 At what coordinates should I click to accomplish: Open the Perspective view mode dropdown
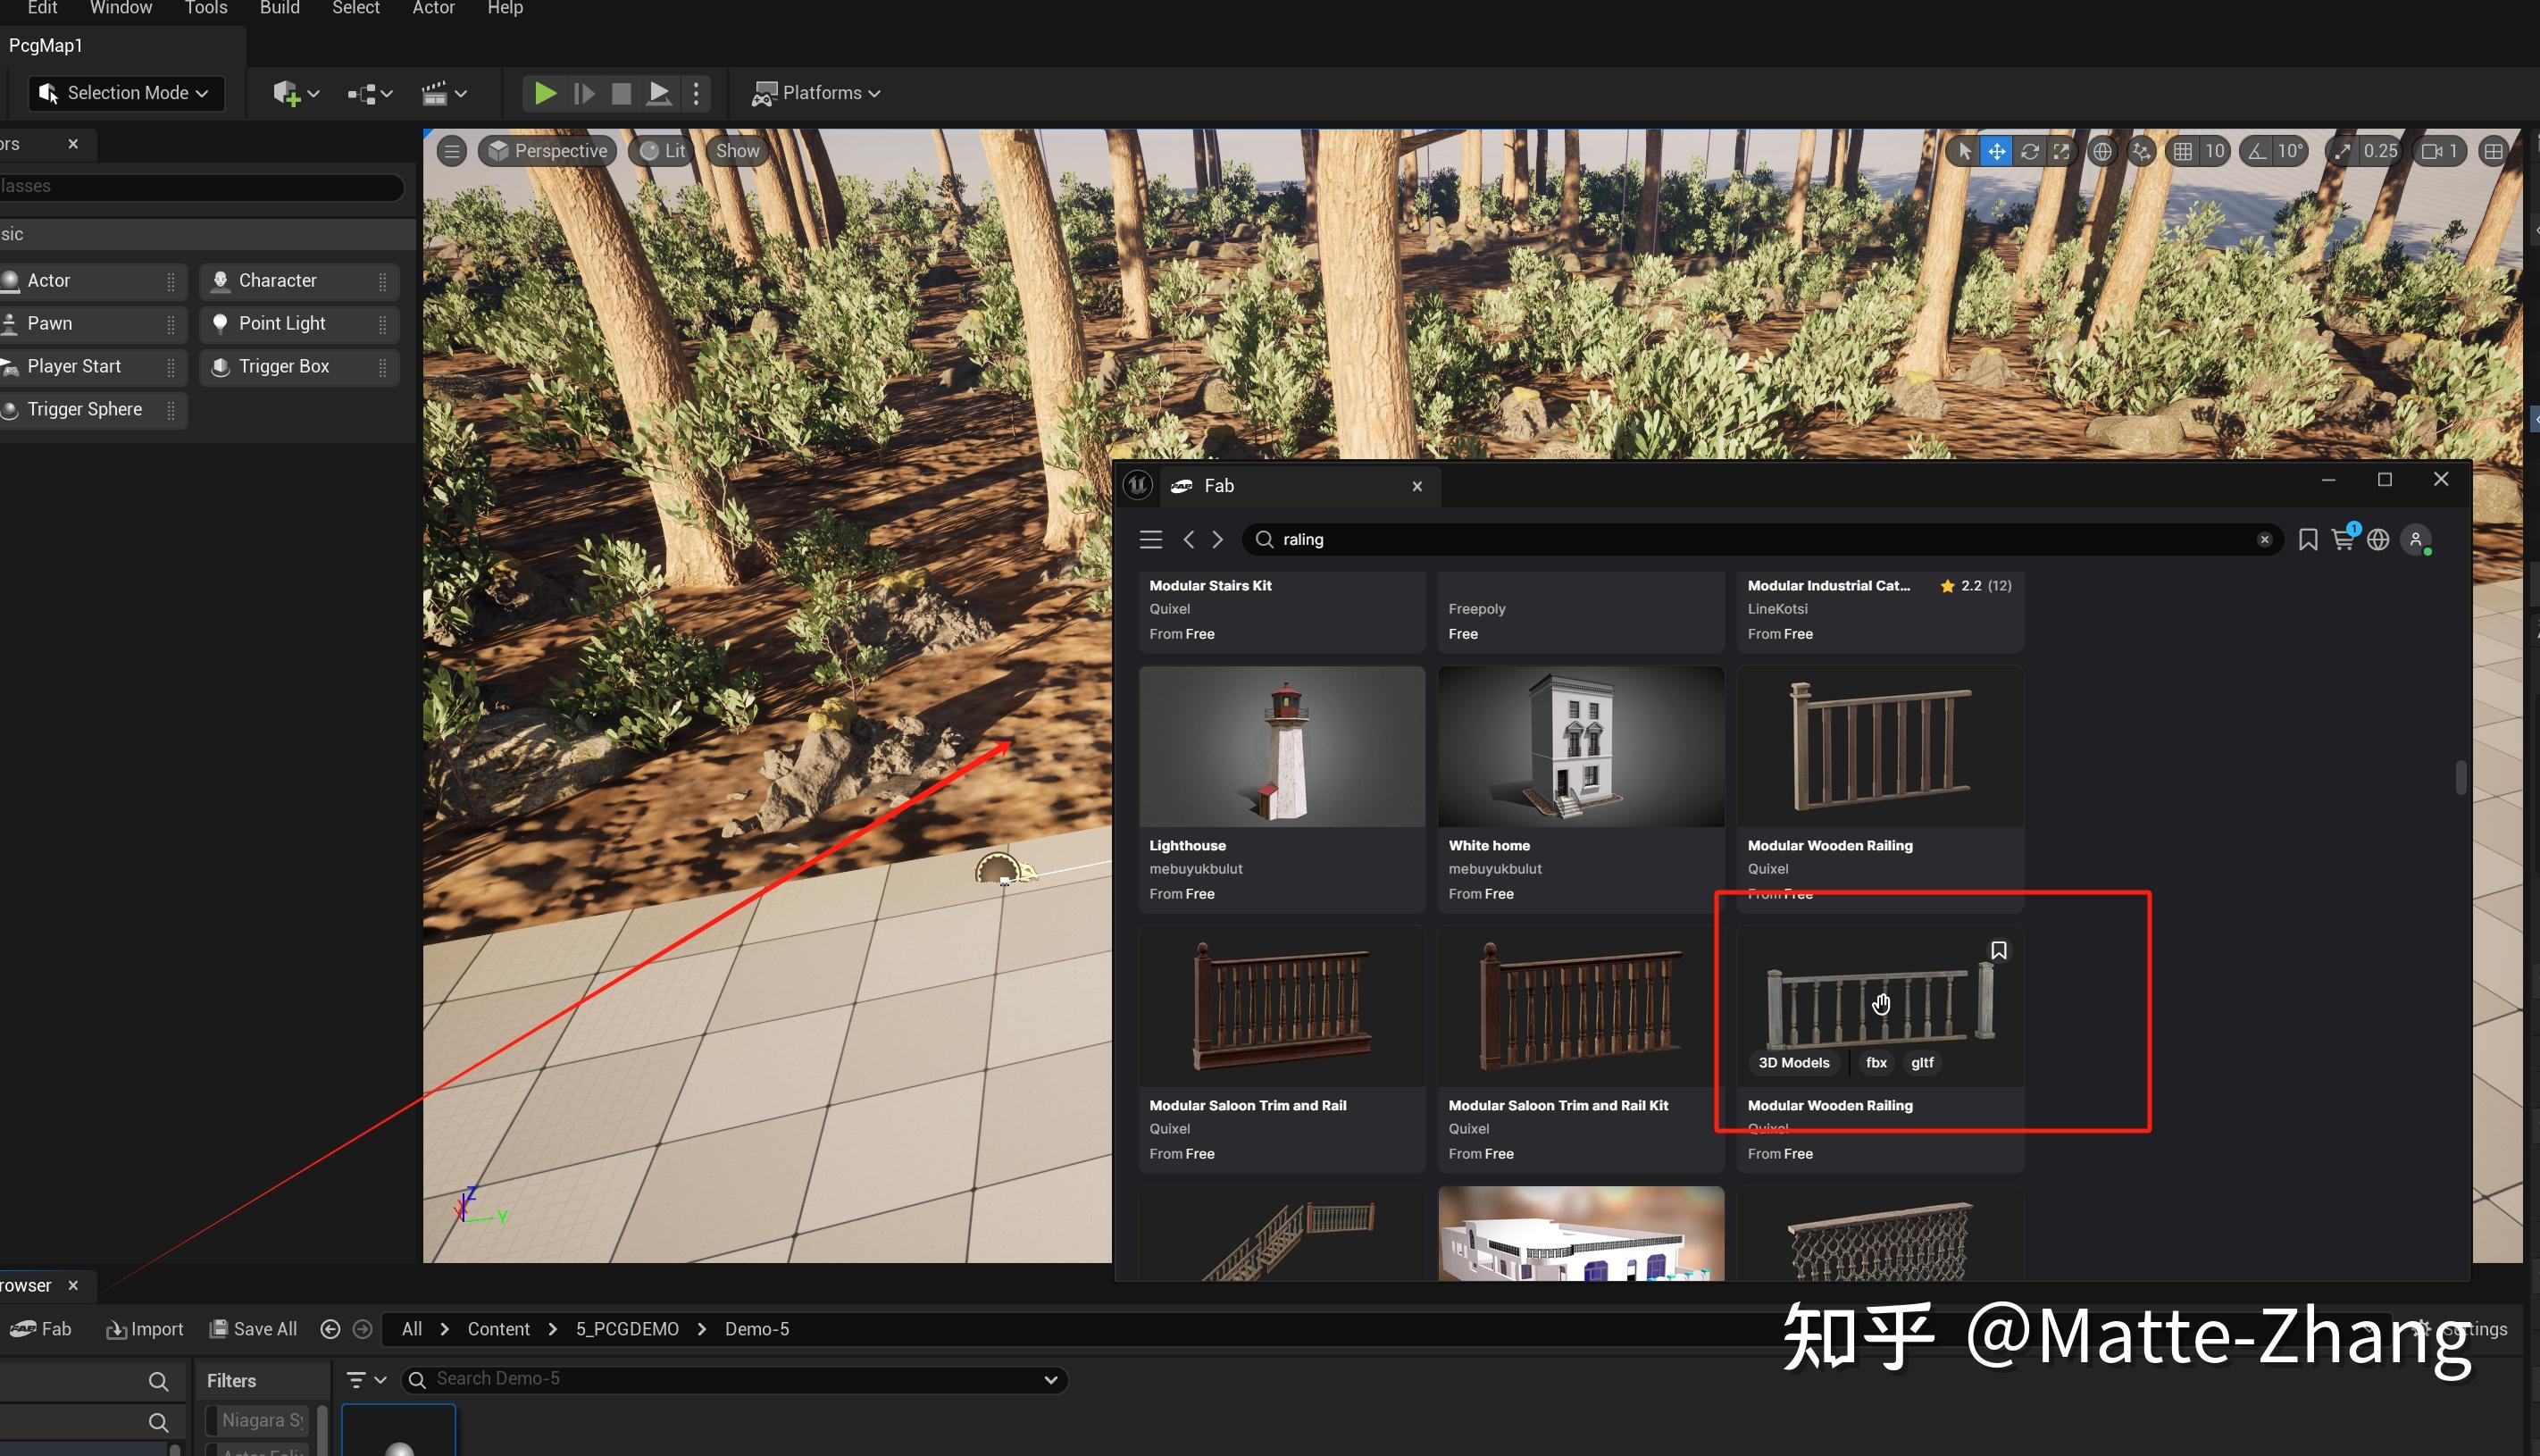(x=547, y=151)
